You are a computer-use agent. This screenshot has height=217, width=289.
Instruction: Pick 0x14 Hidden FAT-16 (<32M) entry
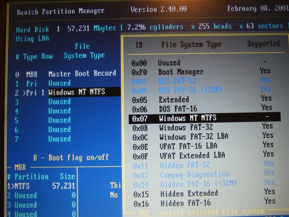(x=204, y=184)
